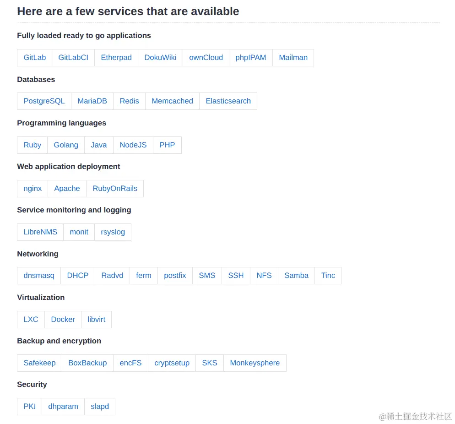Click the phpIPAM link
The image size is (455, 424).
tap(251, 58)
